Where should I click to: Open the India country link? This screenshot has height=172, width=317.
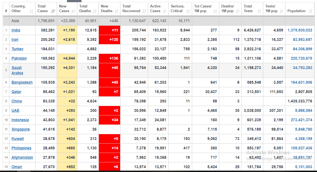coord(16,30)
